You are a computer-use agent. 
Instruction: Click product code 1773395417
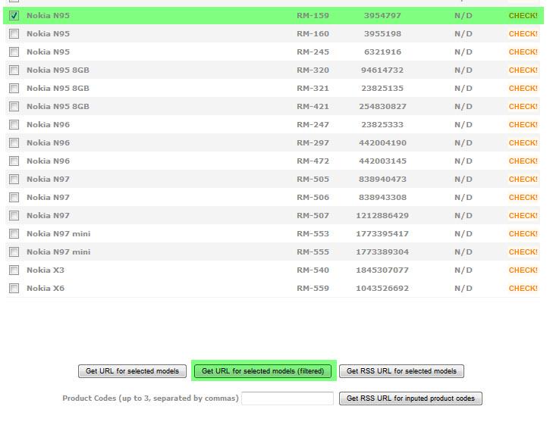point(382,234)
